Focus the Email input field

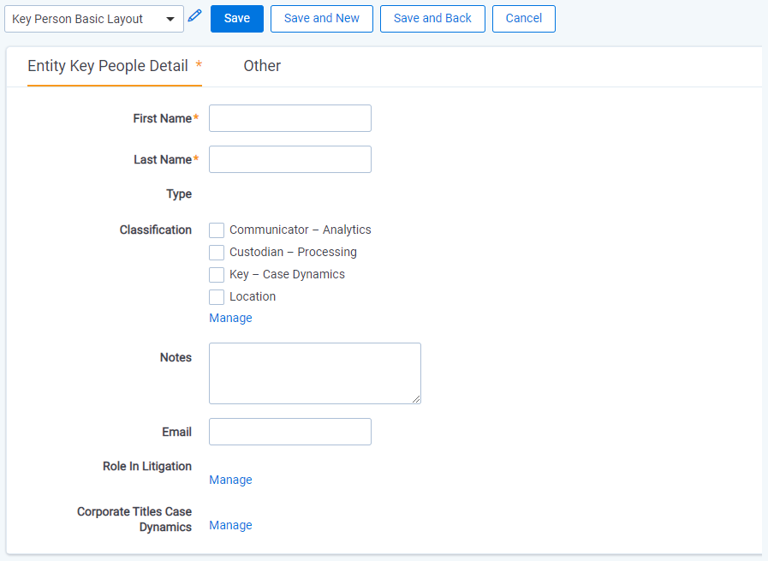pyautogui.click(x=290, y=432)
